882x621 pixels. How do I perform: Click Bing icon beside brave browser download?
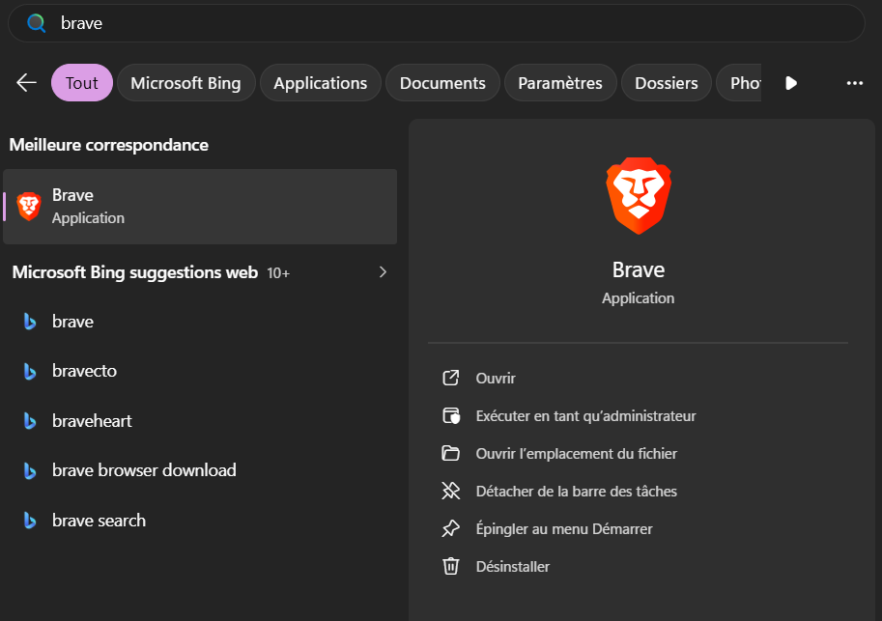[x=30, y=470]
